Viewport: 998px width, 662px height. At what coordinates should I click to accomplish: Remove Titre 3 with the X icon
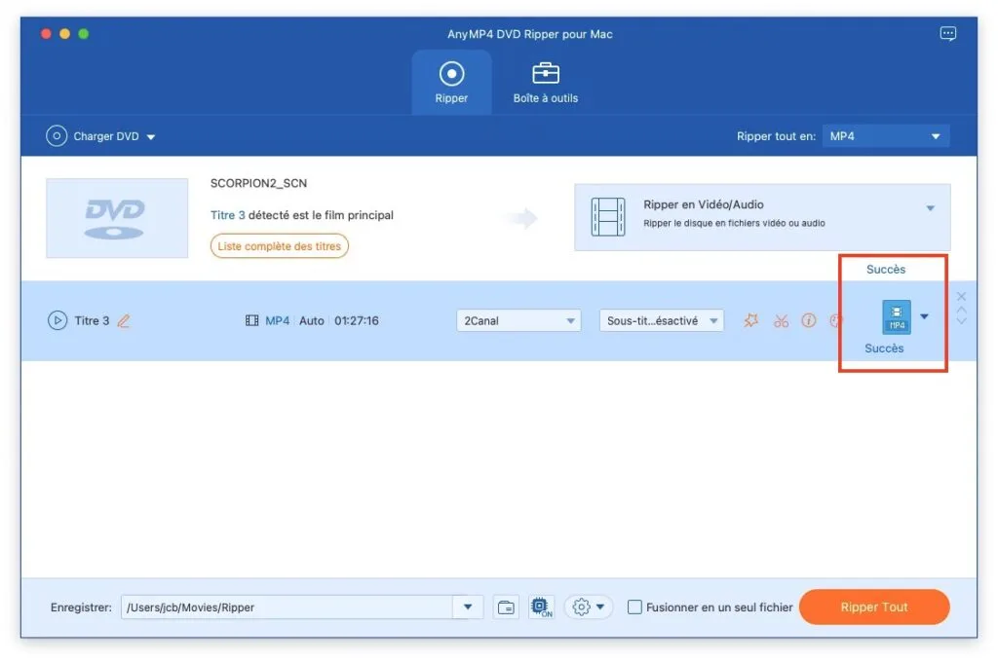coord(961,297)
